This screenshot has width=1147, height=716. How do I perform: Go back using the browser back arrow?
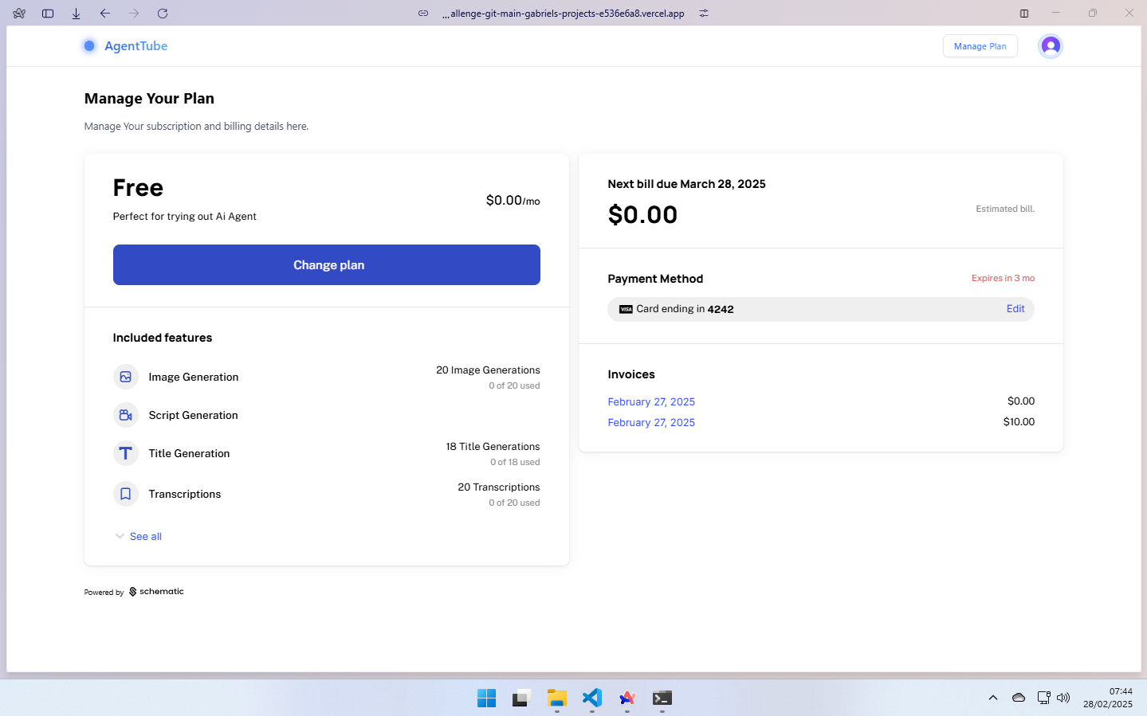[x=104, y=13]
